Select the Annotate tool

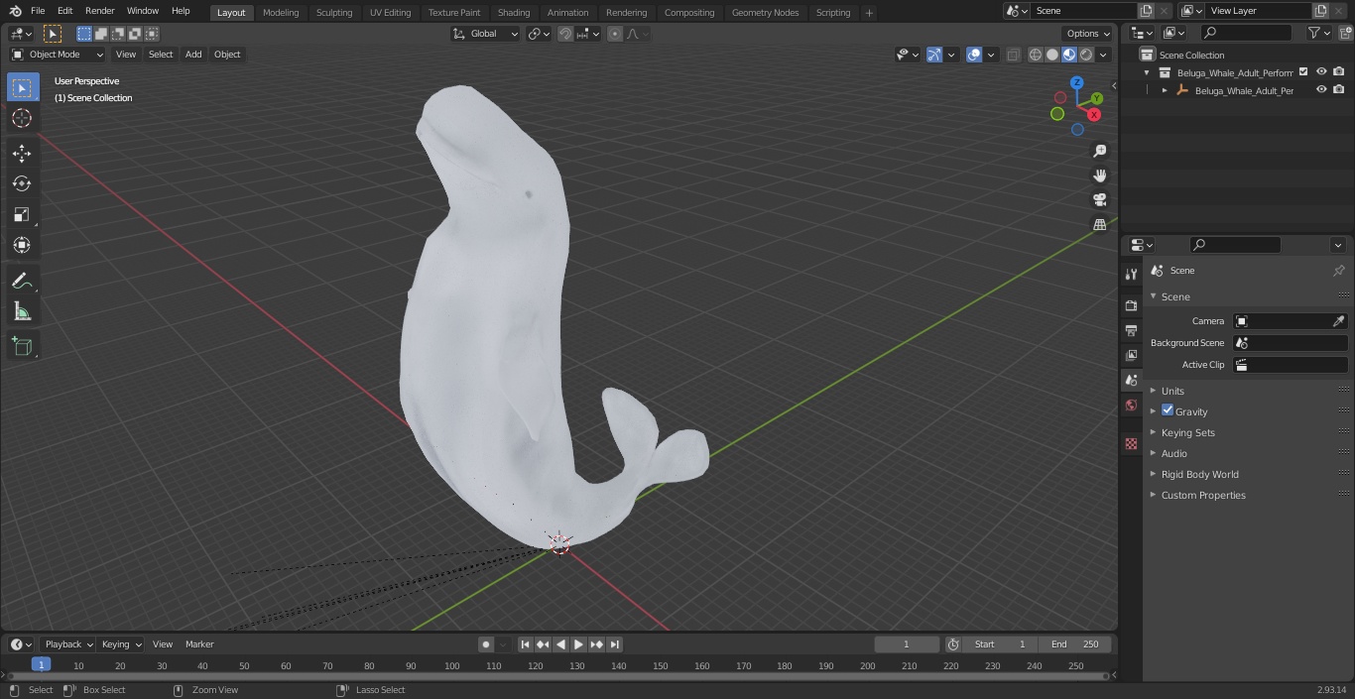coord(22,282)
